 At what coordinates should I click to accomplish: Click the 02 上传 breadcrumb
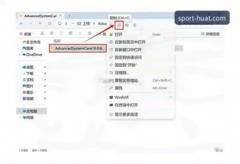coord(83,23)
